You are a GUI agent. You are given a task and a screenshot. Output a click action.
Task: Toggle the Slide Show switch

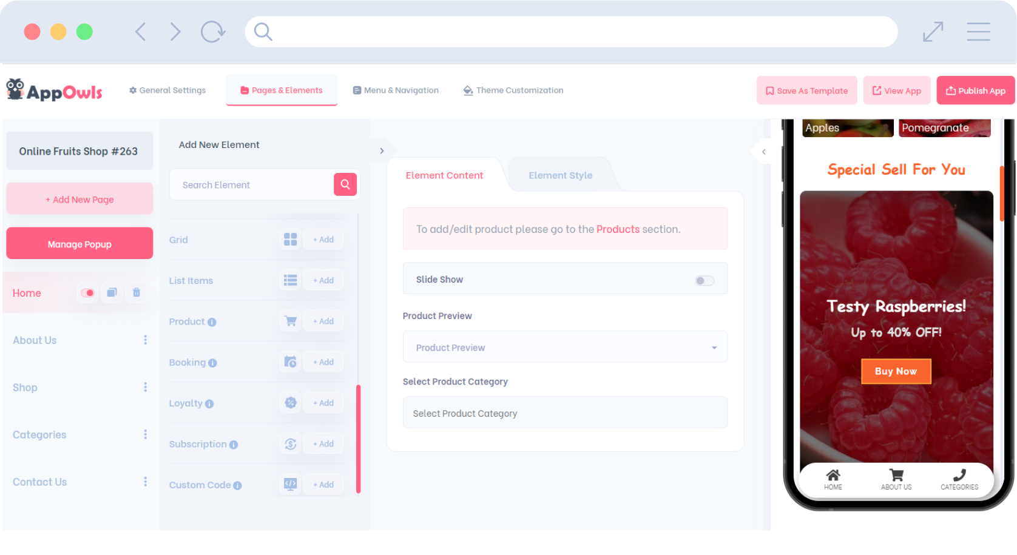click(704, 280)
